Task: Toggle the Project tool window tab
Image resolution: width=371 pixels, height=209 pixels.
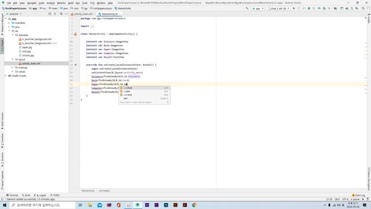Action: click(2, 46)
